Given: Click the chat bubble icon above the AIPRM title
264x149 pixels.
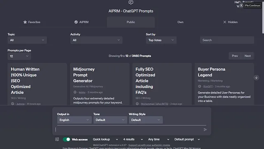Looking at the screenshot, I should click(131, 2).
